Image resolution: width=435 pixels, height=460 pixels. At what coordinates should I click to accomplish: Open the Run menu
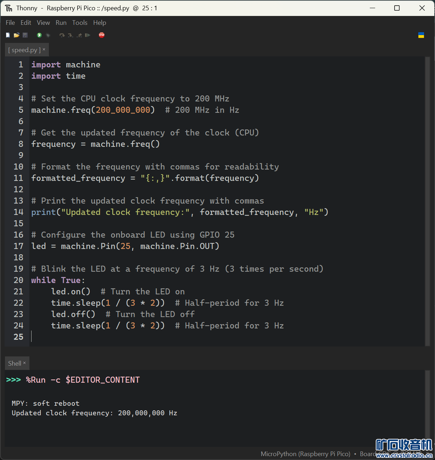[x=61, y=23]
